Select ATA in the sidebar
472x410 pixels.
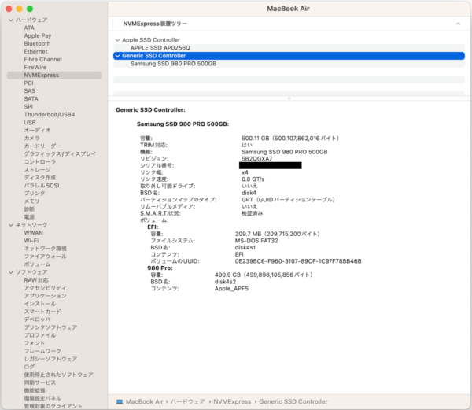(29, 28)
